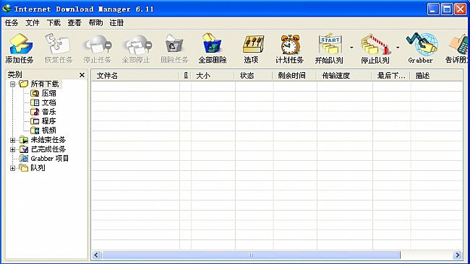Click the horizontal scrollbar left arrow

coord(96,255)
